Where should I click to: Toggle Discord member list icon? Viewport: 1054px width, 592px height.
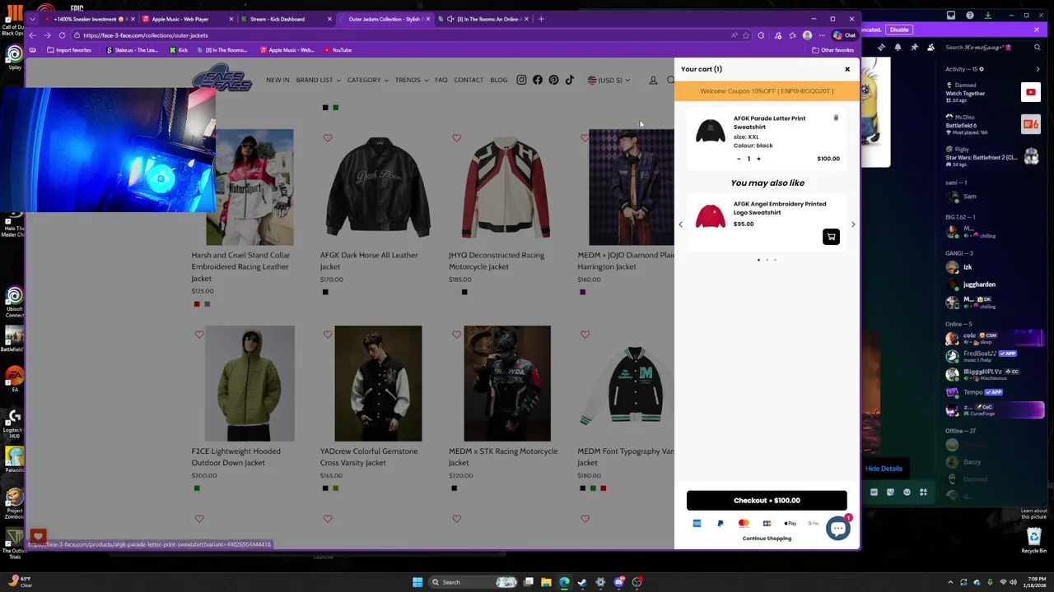pyautogui.click(x=930, y=48)
